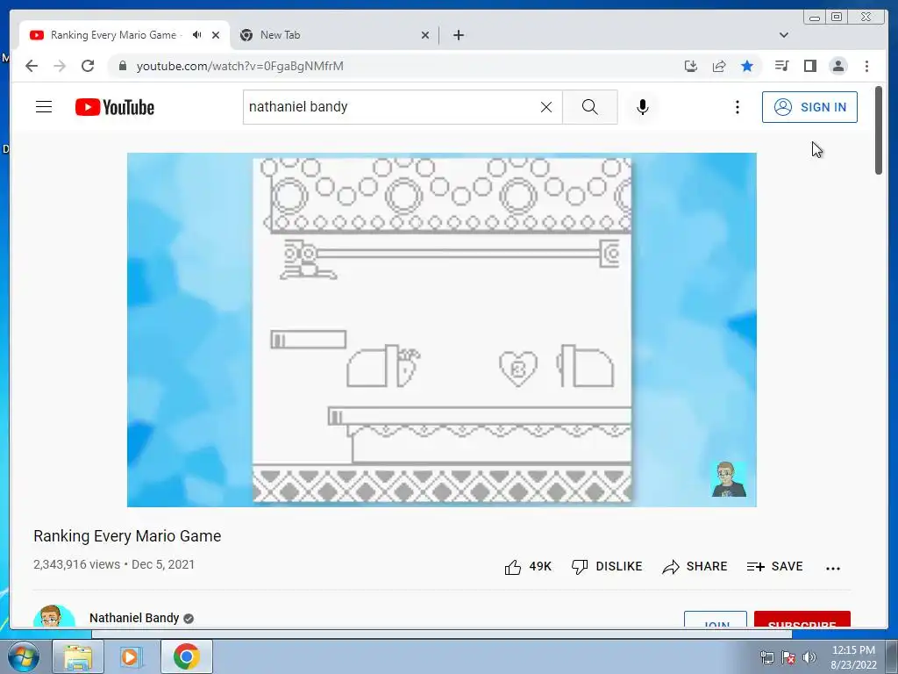
Task: Click the URL in the address bar
Action: (240, 66)
